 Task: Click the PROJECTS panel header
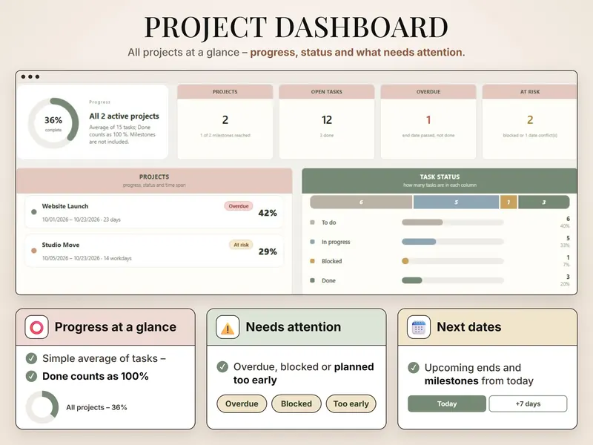(154, 180)
